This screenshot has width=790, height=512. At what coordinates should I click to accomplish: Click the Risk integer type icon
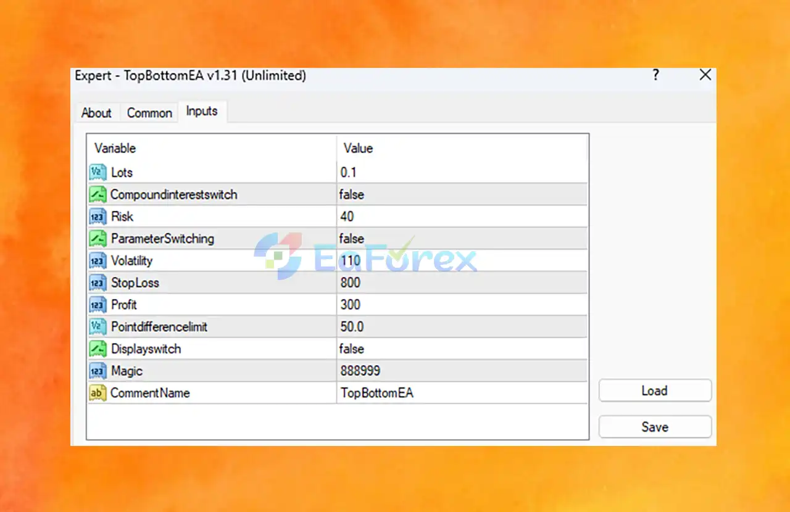point(98,217)
